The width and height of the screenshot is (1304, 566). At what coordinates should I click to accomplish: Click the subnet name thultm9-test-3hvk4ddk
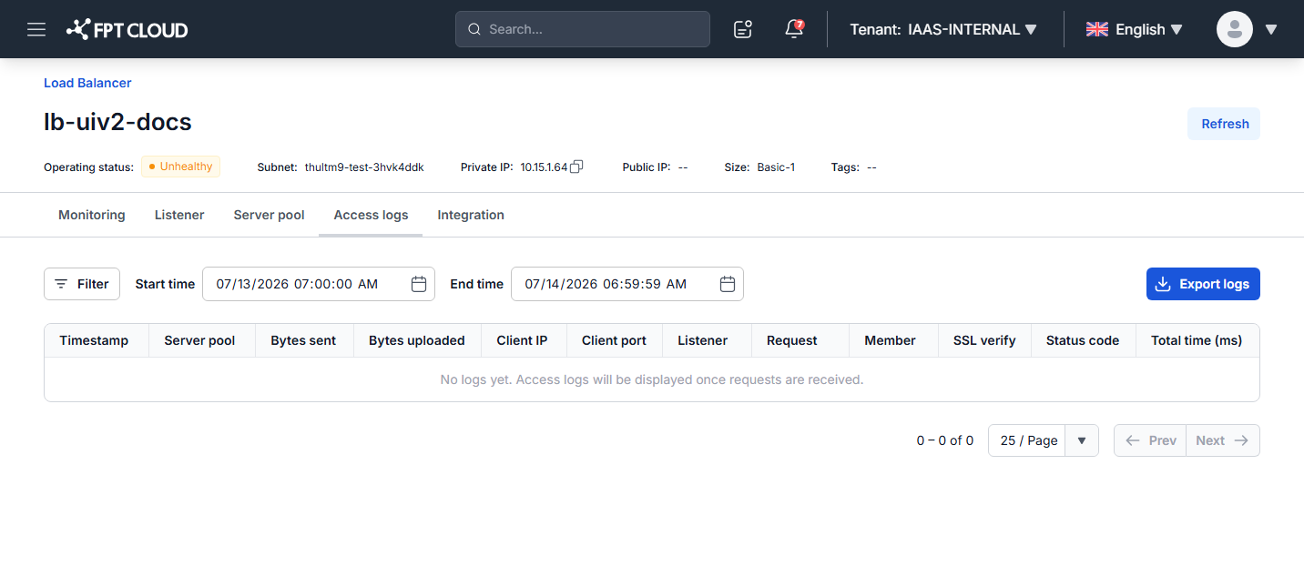coord(364,167)
